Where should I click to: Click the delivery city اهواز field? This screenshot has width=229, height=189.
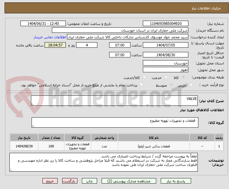[x=166, y=70]
